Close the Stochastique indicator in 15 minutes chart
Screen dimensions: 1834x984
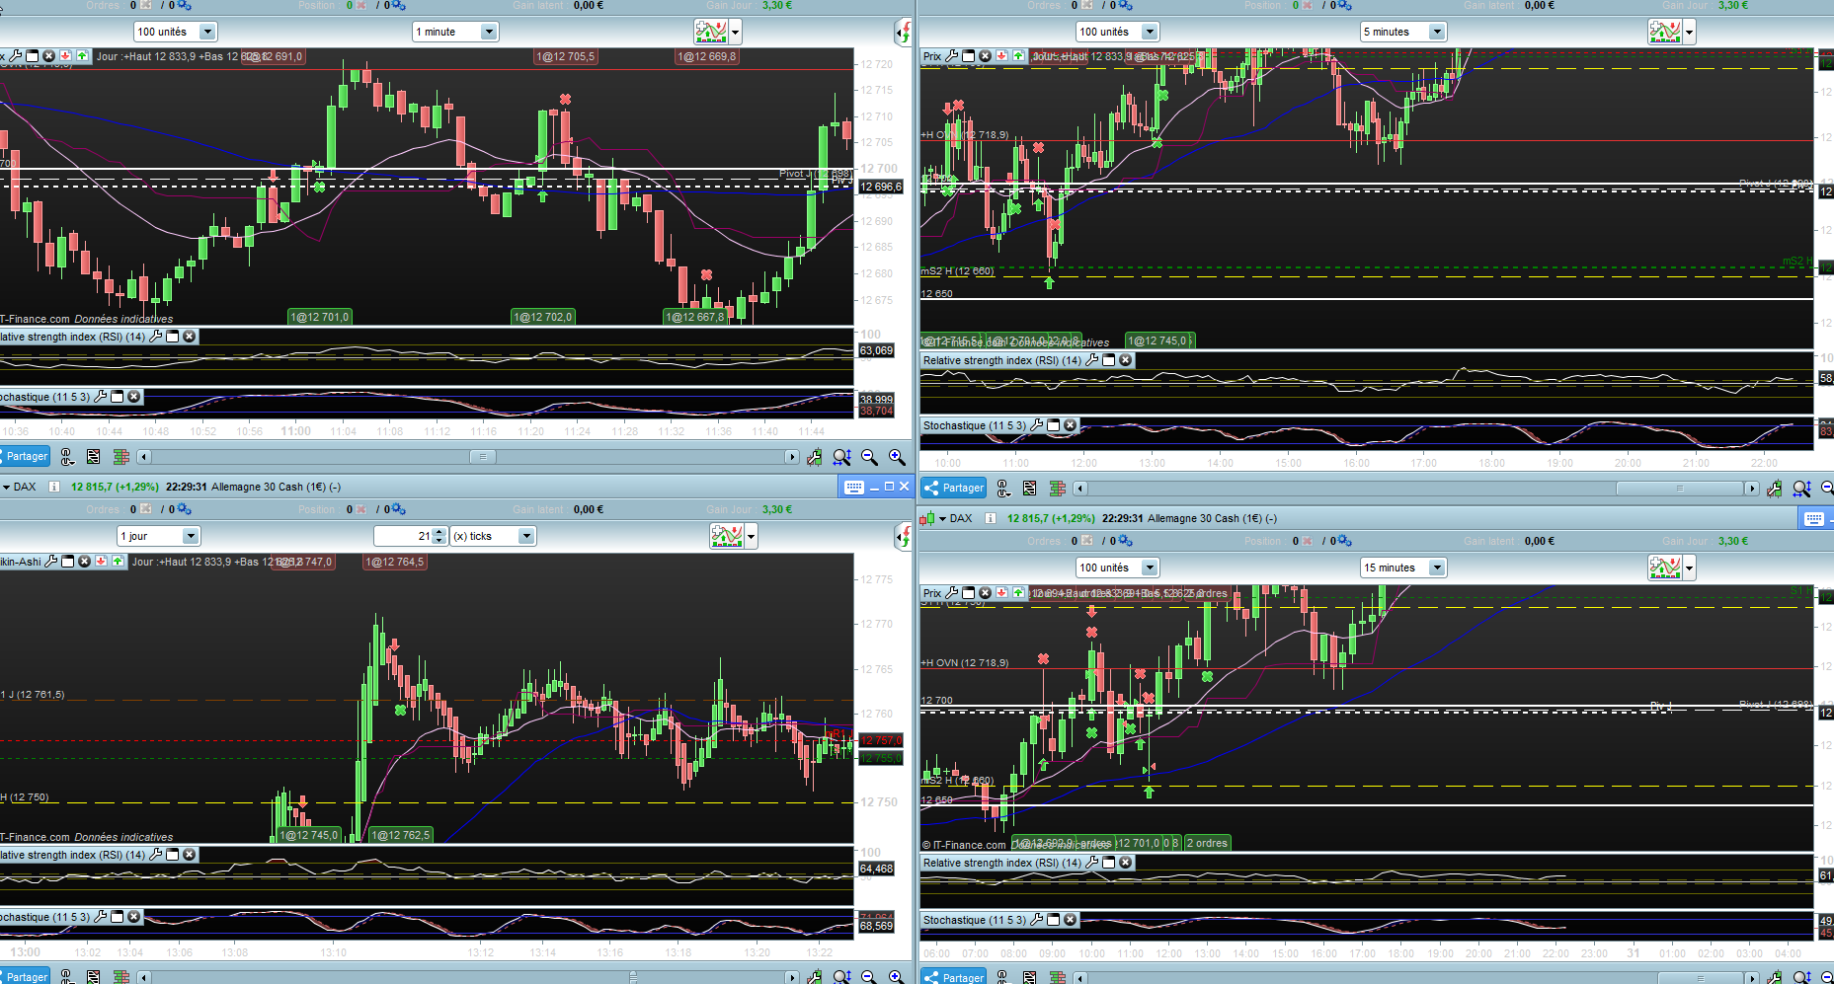tap(1071, 920)
